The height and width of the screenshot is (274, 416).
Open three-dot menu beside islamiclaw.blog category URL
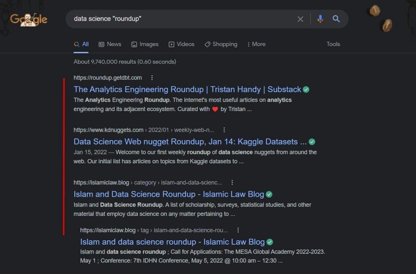tap(232, 183)
